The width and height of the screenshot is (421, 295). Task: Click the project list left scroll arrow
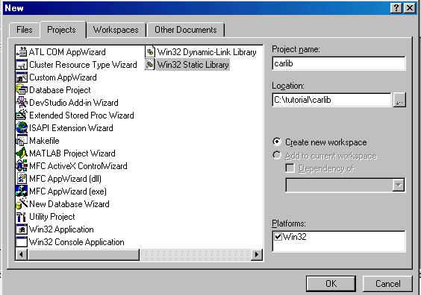tap(21, 254)
